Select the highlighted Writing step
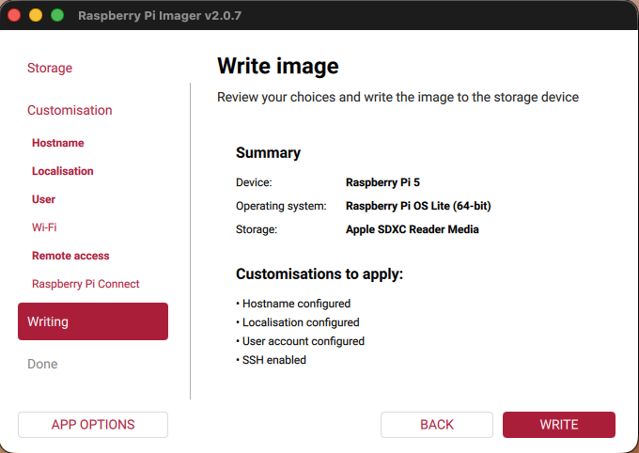Image resolution: width=639 pixels, height=453 pixels. 93,321
